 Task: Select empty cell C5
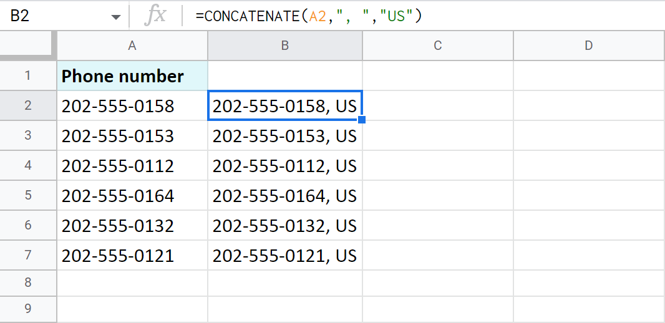[x=438, y=195]
